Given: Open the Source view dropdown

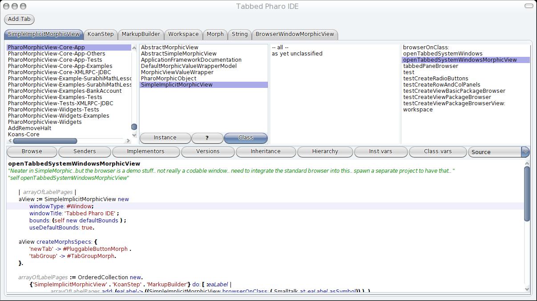Looking at the screenshot, I should [499, 152].
